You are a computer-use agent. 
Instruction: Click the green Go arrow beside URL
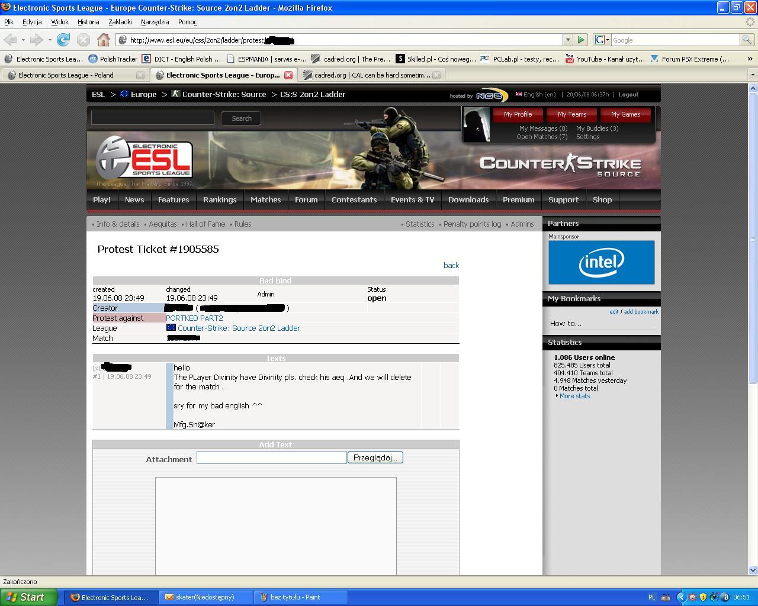[581, 40]
